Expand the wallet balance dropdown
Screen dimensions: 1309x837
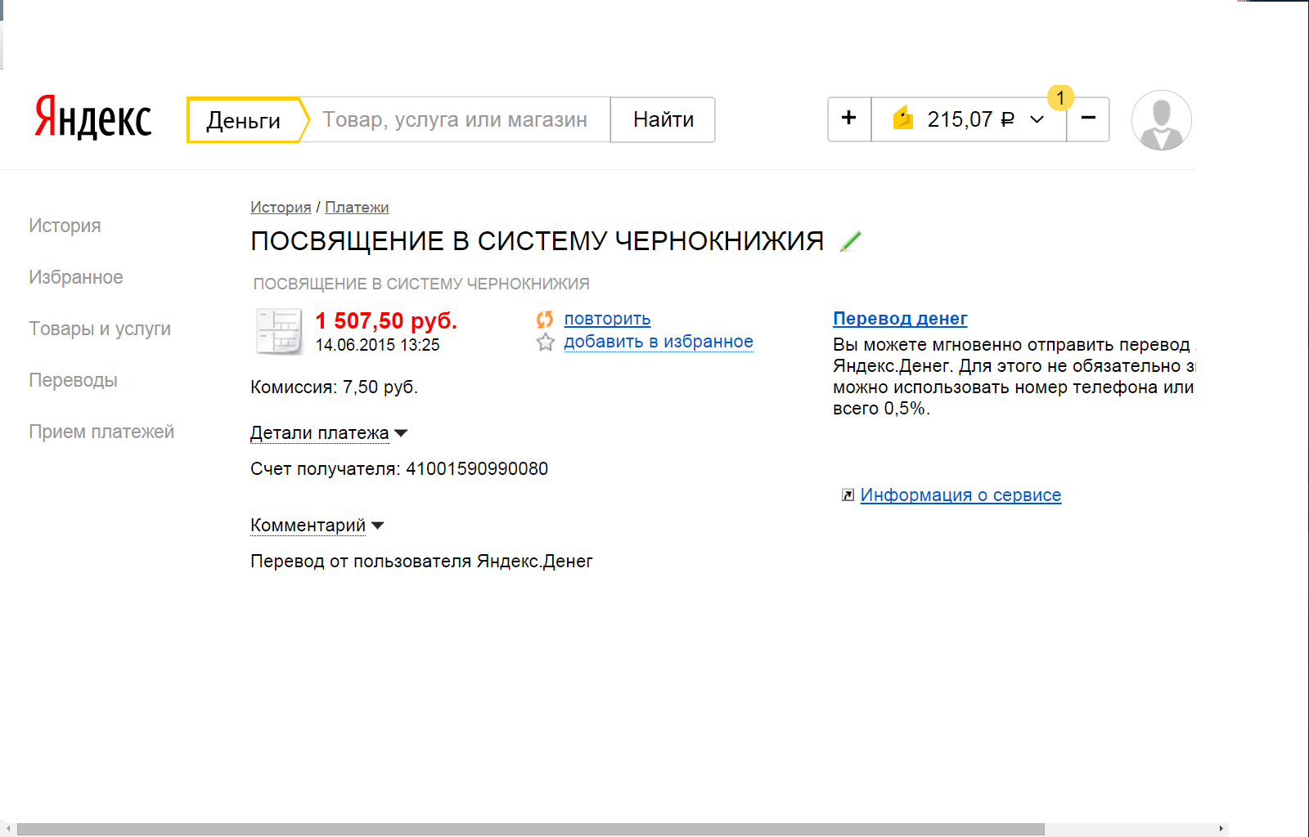coord(1037,120)
